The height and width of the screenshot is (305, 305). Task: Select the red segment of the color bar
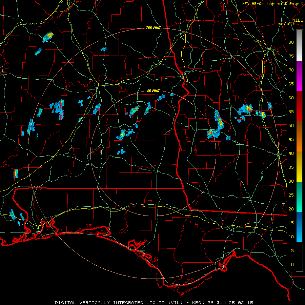(299, 106)
